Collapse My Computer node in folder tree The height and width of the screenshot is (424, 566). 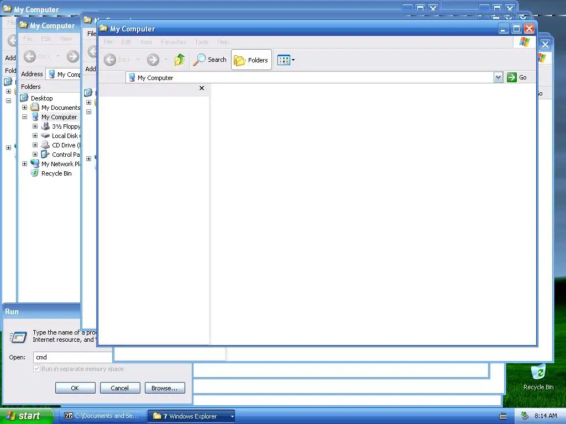[x=24, y=117]
